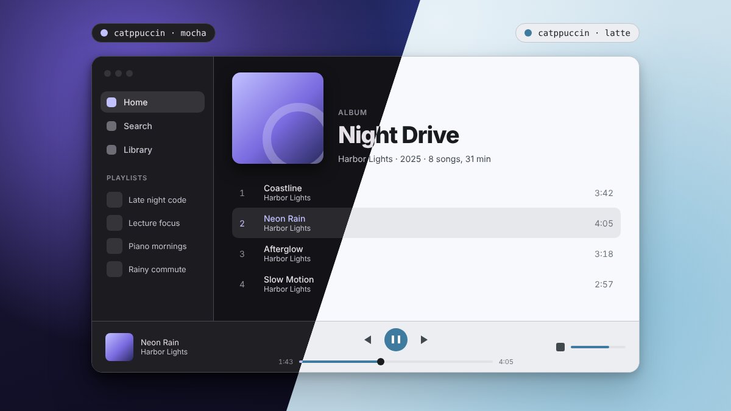Image resolution: width=731 pixels, height=411 pixels.
Task: Open the Lecture focus playlist
Action: [x=152, y=223]
